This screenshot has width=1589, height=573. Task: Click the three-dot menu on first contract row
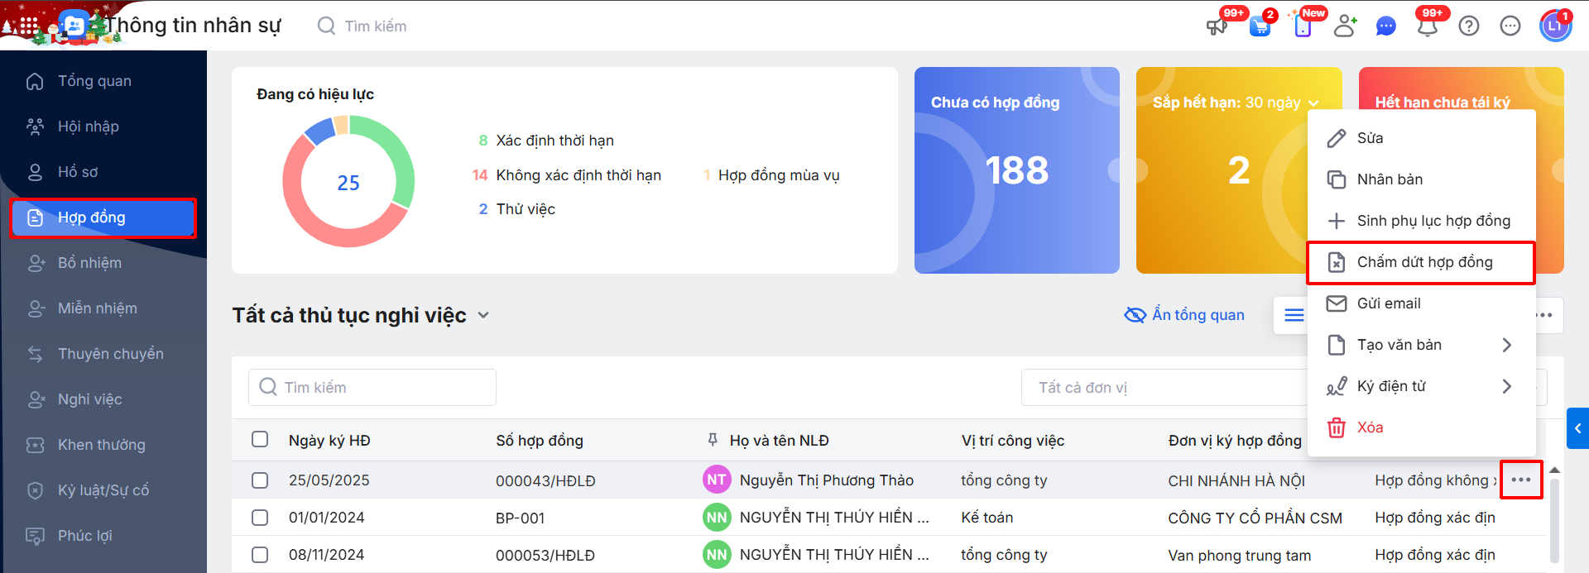point(1521,480)
